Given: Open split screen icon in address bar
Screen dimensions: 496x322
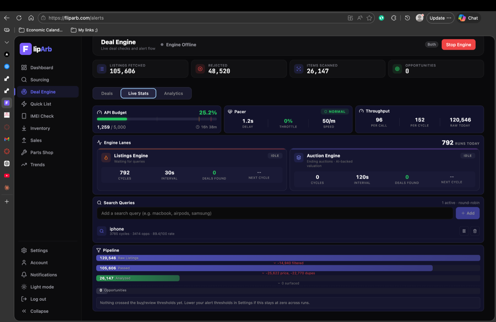Looking at the screenshot, I should (x=350, y=18).
